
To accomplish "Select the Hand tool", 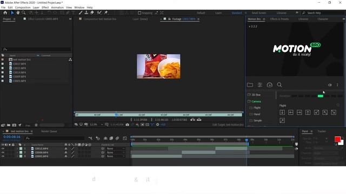I will [x=18, y=13].
